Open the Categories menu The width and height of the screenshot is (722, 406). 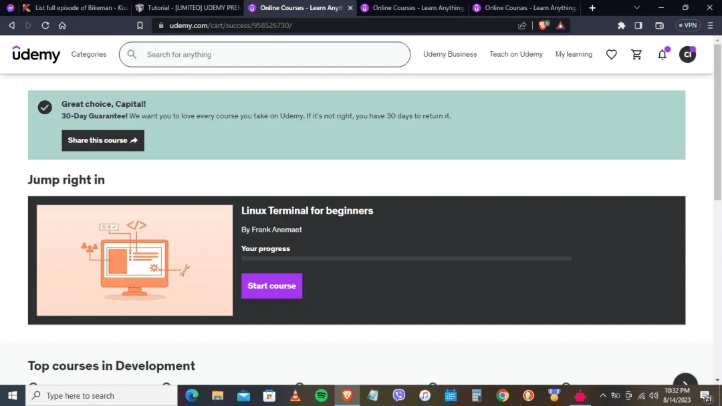(89, 54)
